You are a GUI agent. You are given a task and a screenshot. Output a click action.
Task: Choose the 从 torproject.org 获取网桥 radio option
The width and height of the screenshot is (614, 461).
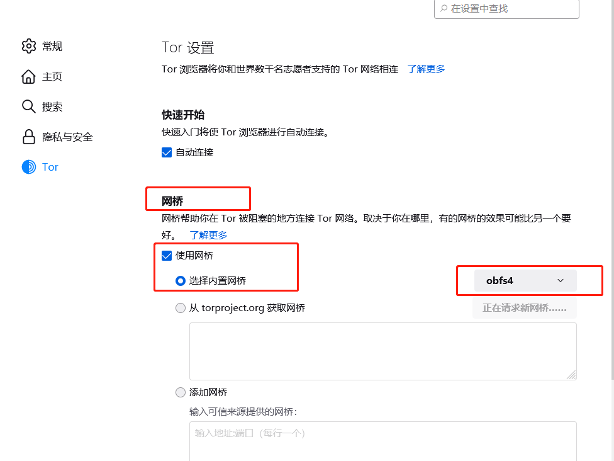(181, 308)
